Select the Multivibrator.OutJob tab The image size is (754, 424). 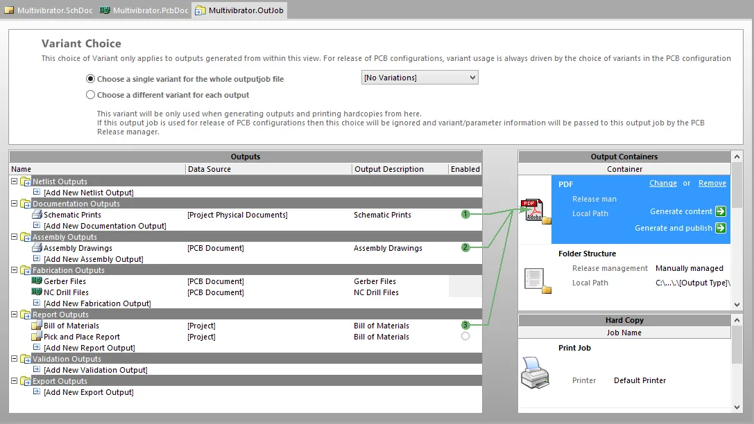coord(239,10)
